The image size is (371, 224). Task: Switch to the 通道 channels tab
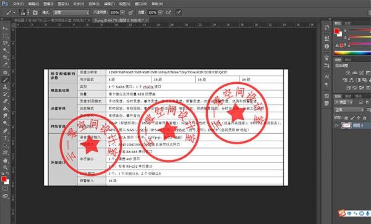[x=348, y=96]
